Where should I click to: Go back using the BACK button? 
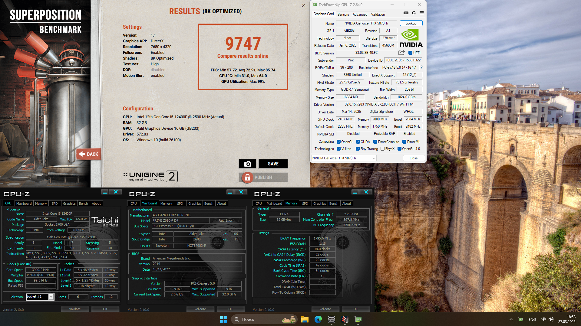tap(89, 154)
